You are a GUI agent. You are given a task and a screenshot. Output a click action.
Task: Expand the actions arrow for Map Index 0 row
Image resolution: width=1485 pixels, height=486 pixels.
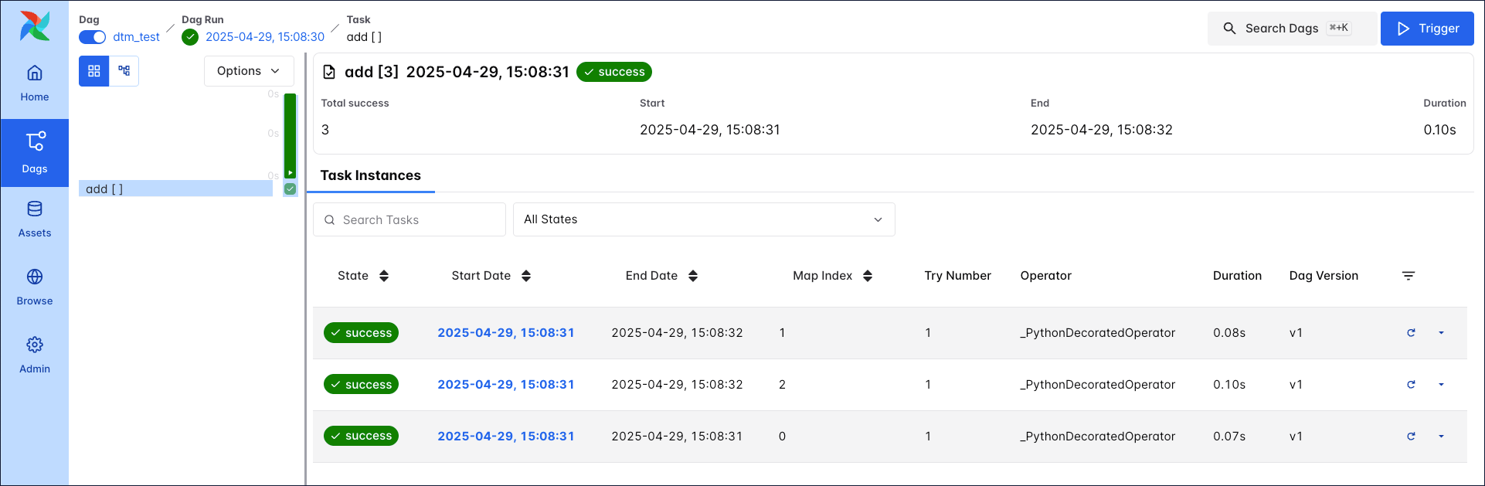1441,437
